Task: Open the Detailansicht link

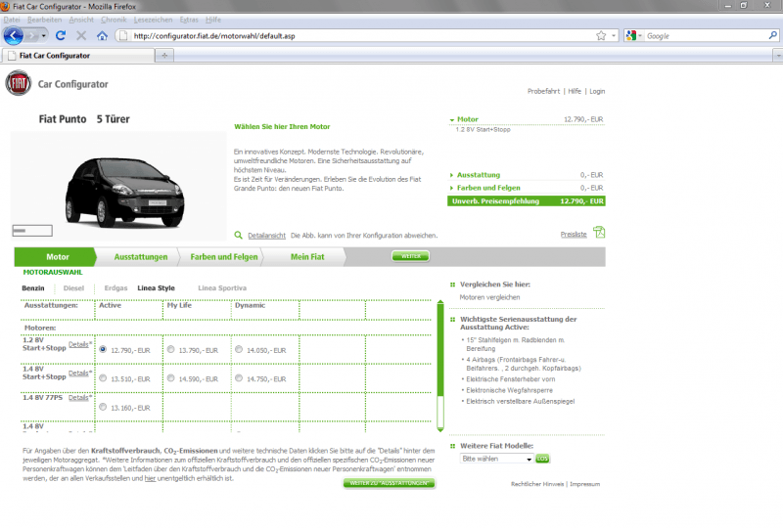Action: click(x=266, y=236)
